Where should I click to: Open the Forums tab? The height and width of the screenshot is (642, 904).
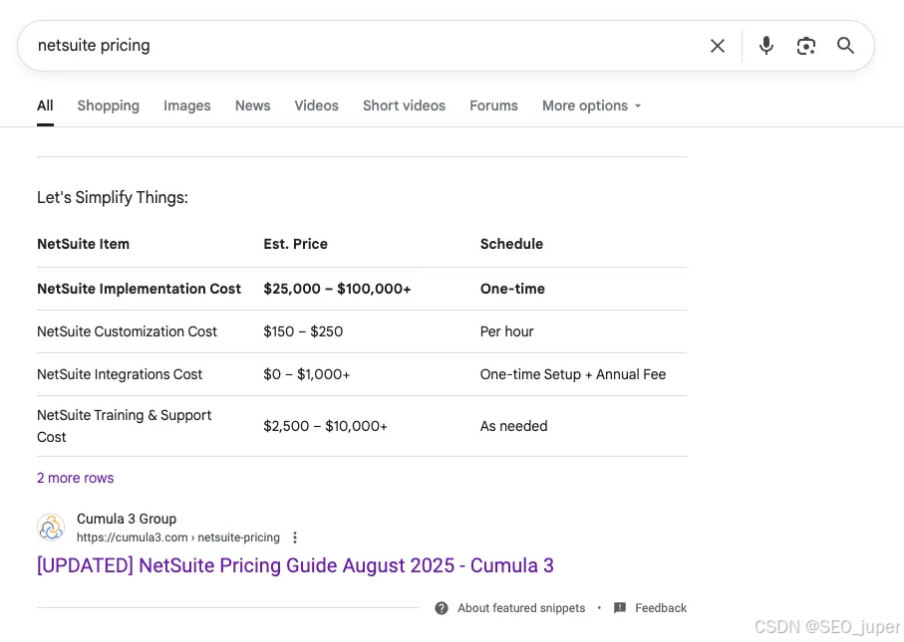pos(493,106)
